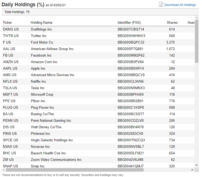Click shares value 3,270
This screenshot has height=177, width=202.
pos(170,42)
